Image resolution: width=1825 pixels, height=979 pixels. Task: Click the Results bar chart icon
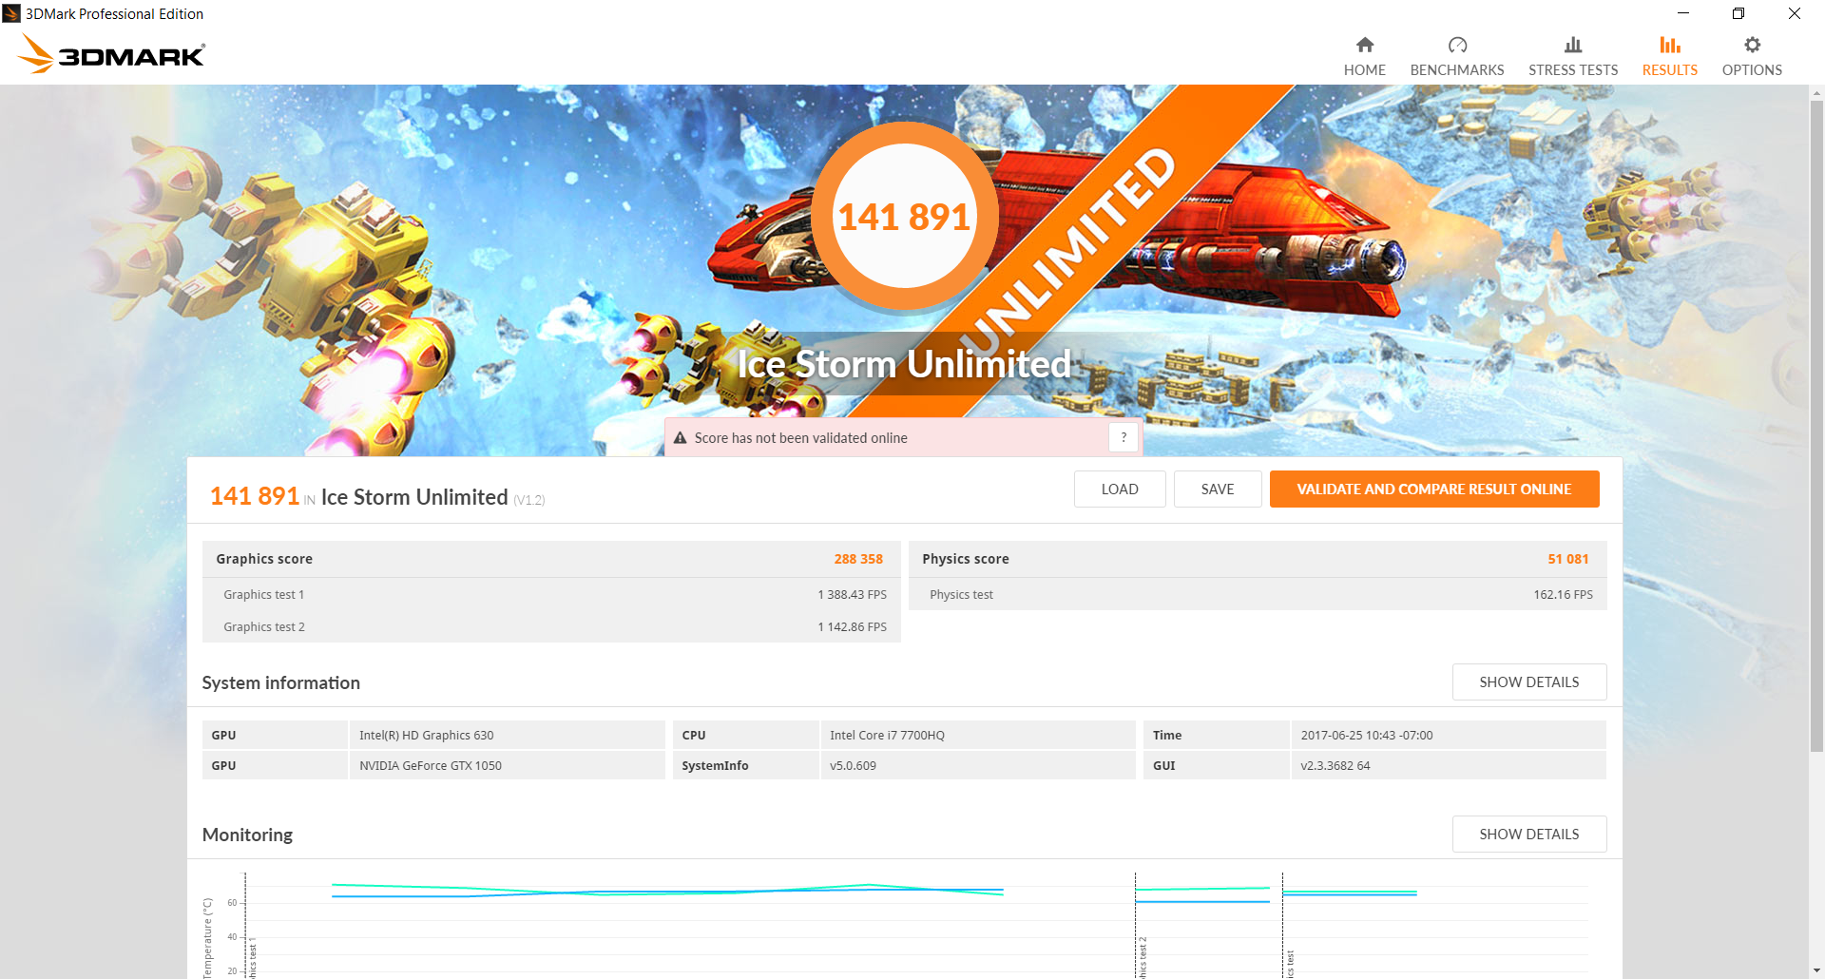pos(1669,45)
